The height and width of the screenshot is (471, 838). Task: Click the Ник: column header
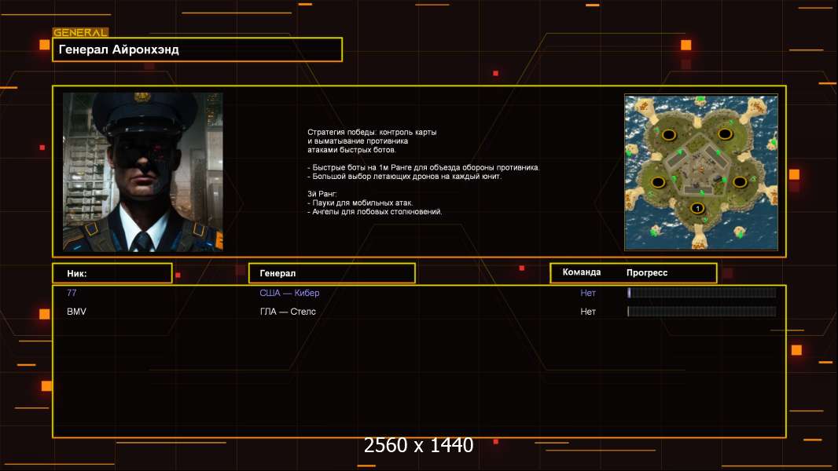click(112, 273)
